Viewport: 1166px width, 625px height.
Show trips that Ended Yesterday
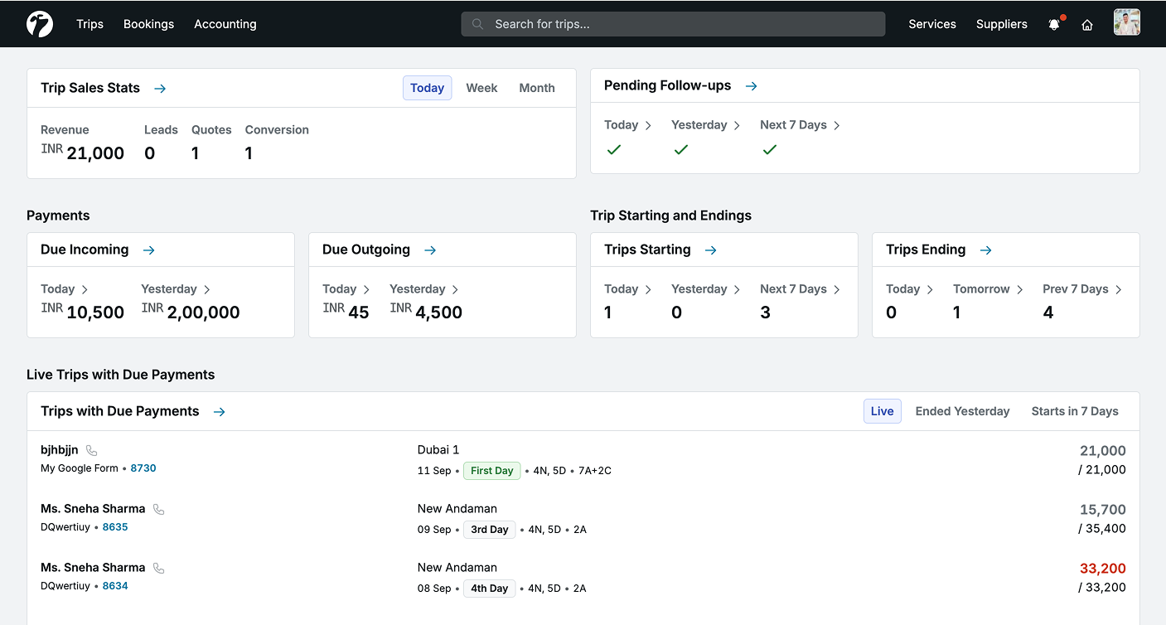coord(962,411)
